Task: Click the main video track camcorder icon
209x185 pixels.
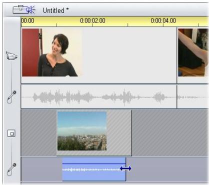Action: pos(11,55)
